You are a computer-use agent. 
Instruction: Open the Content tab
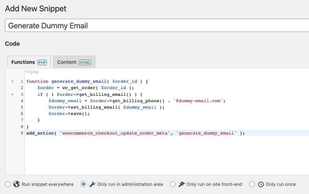67,62
